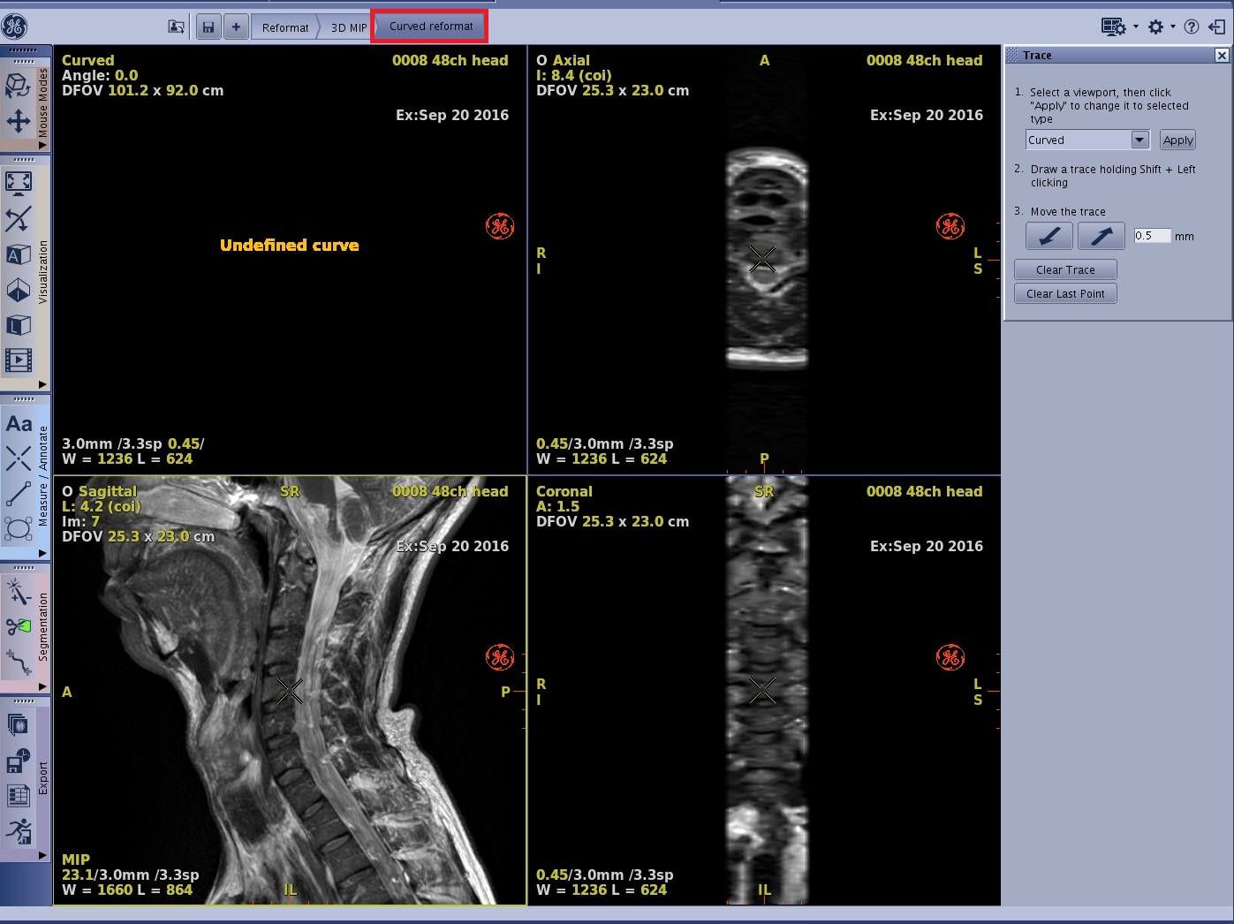Click the full screen viewport icon
The image size is (1234, 924).
coord(18,183)
